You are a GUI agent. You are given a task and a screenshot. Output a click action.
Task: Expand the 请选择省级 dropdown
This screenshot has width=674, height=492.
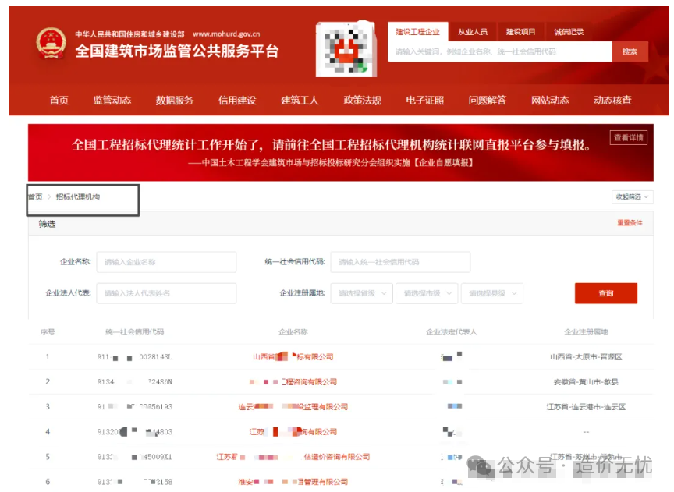pyautogui.click(x=361, y=293)
